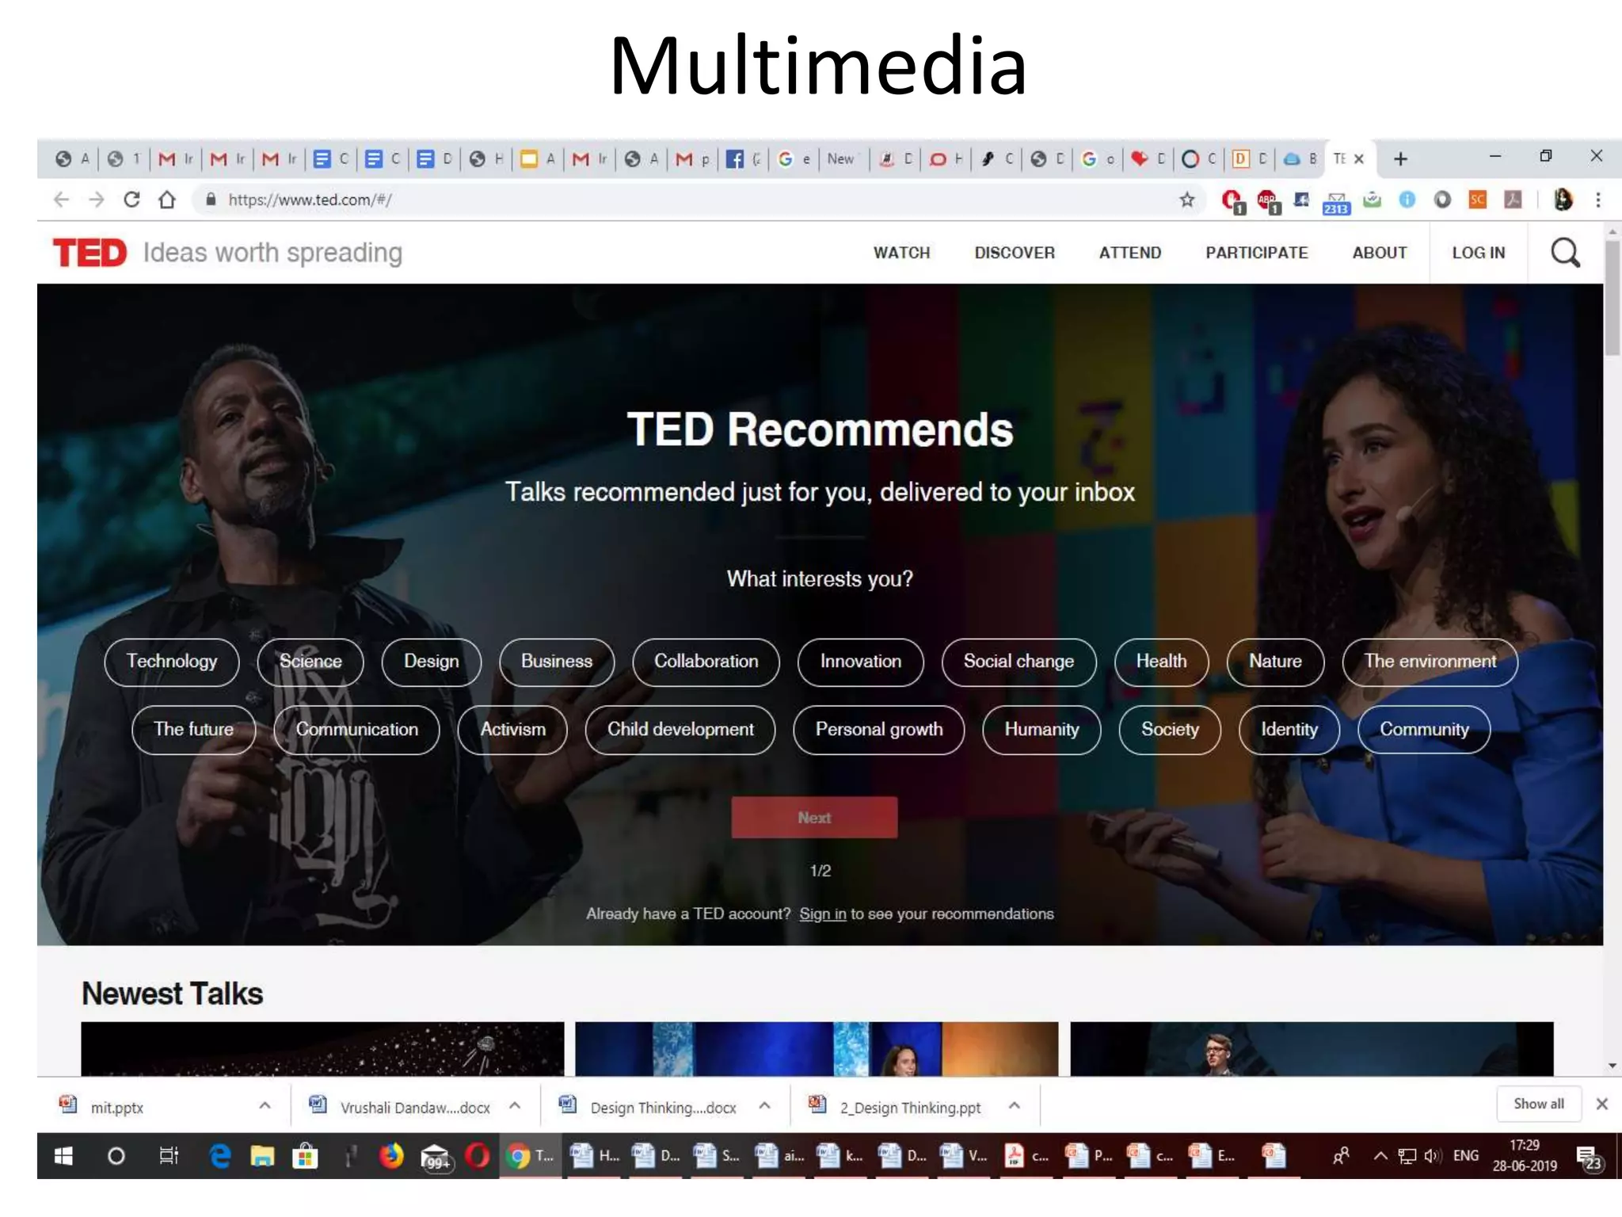1622x1217 pixels.
Task: Expand options for 2_Design Thinking.ppt download
Action: pos(1015,1105)
